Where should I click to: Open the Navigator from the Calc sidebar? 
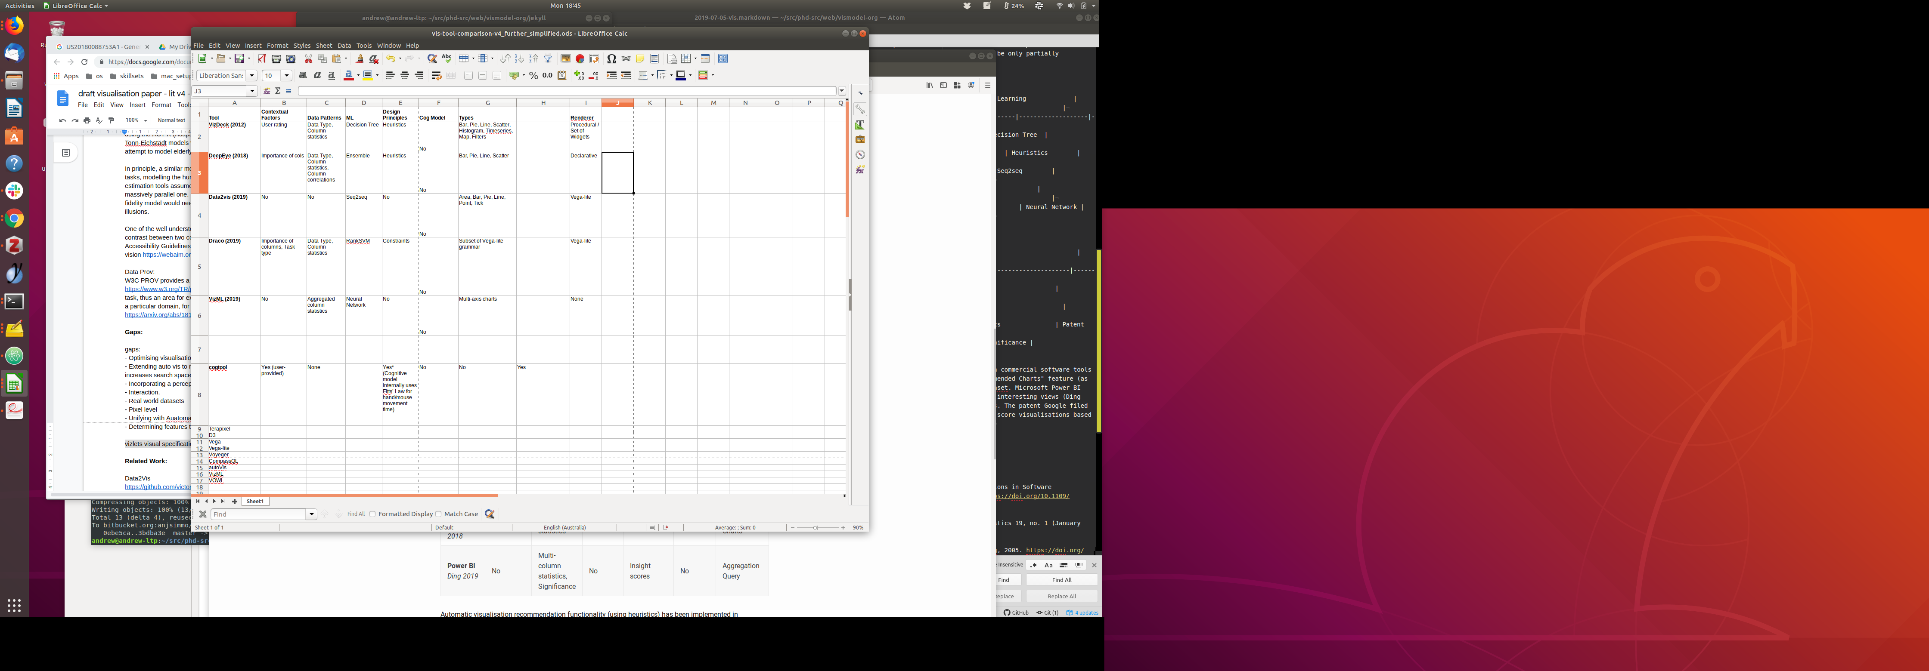[860, 155]
